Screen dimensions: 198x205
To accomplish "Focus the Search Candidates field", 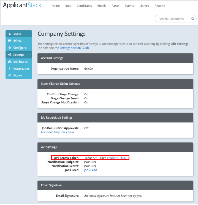I will point(175,19).
